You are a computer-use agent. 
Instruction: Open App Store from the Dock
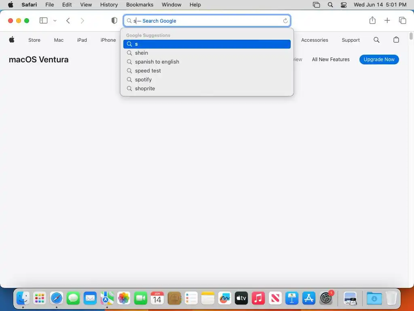(x=308, y=298)
